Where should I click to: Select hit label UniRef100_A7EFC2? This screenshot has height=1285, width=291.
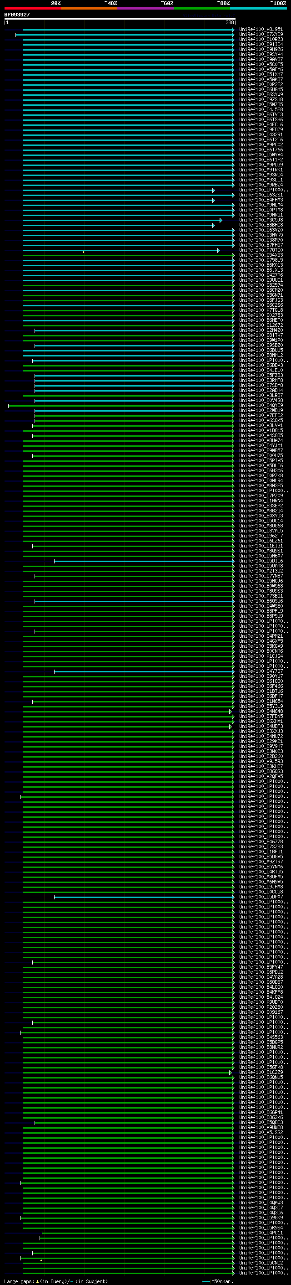click(x=261, y=416)
